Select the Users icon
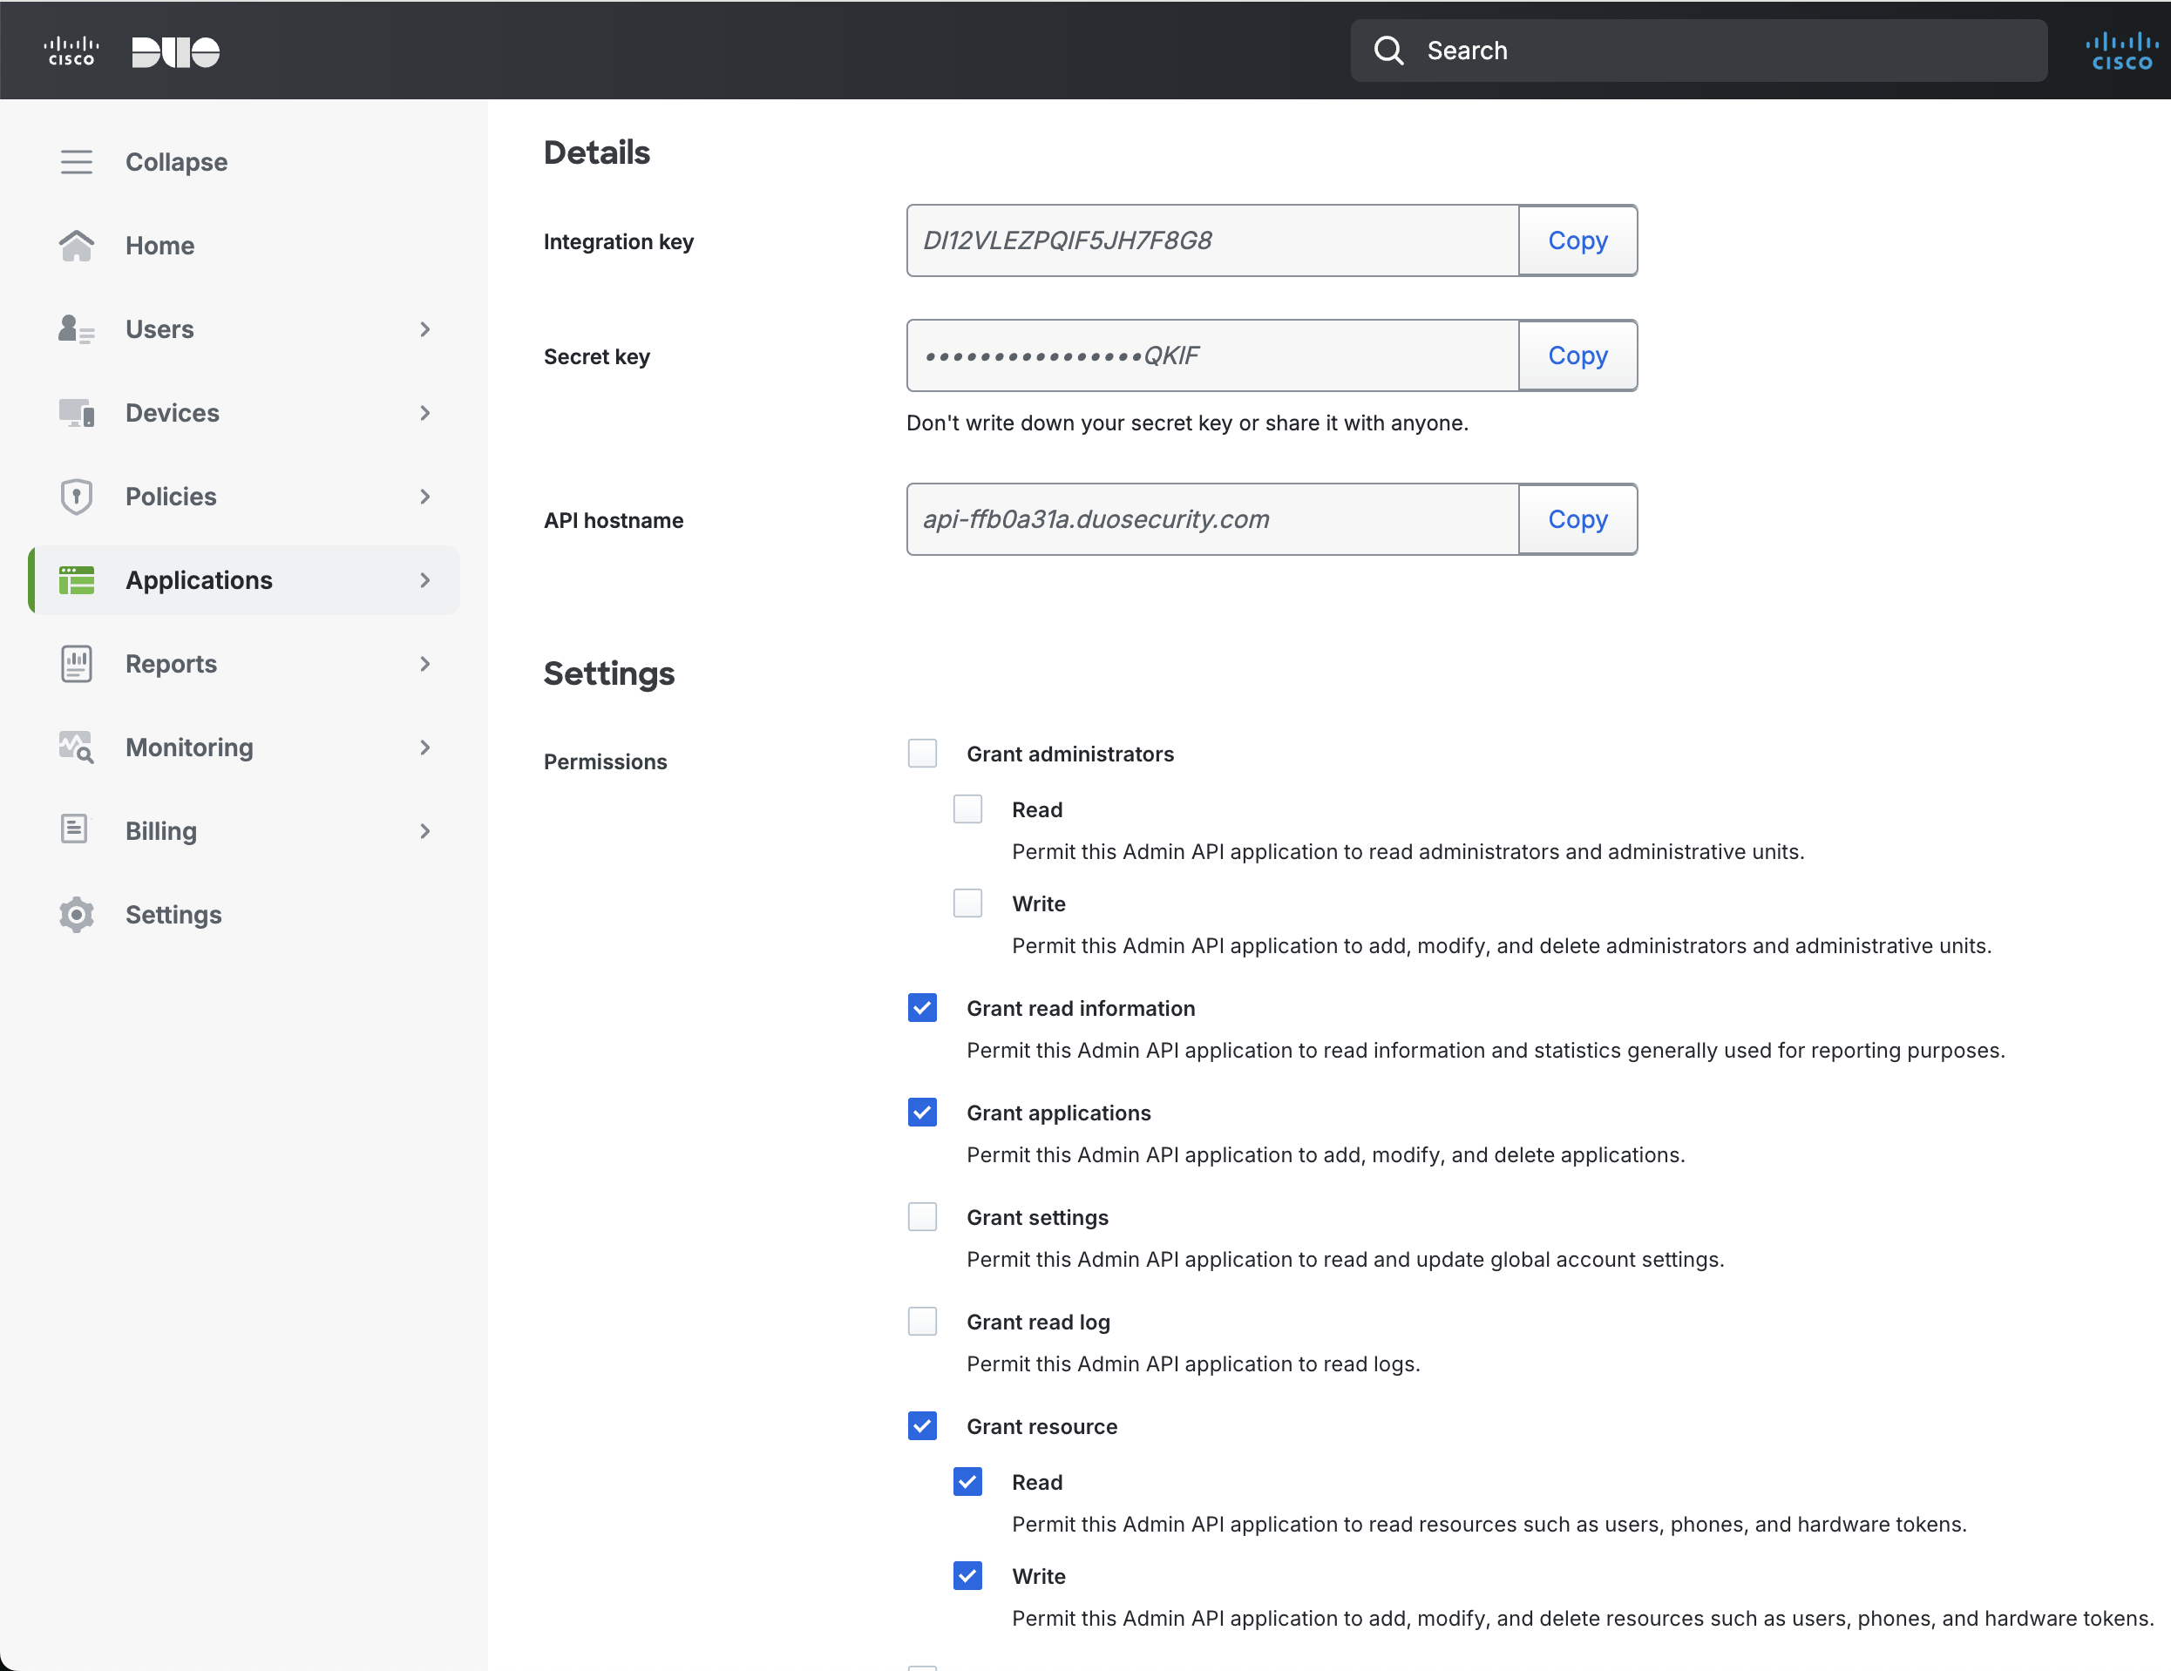The height and width of the screenshot is (1671, 2171). point(77,328)
